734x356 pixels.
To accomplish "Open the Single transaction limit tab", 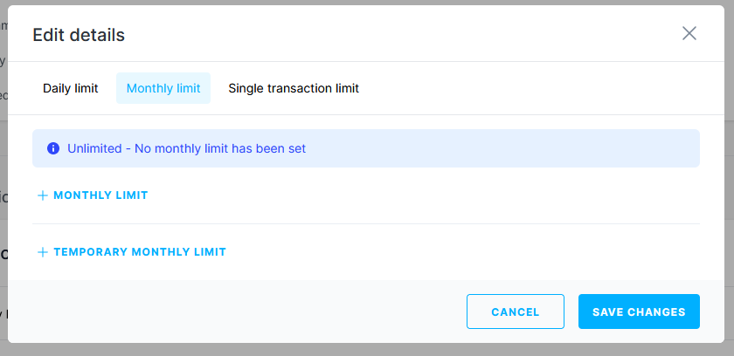I will (x=294, y=88).
